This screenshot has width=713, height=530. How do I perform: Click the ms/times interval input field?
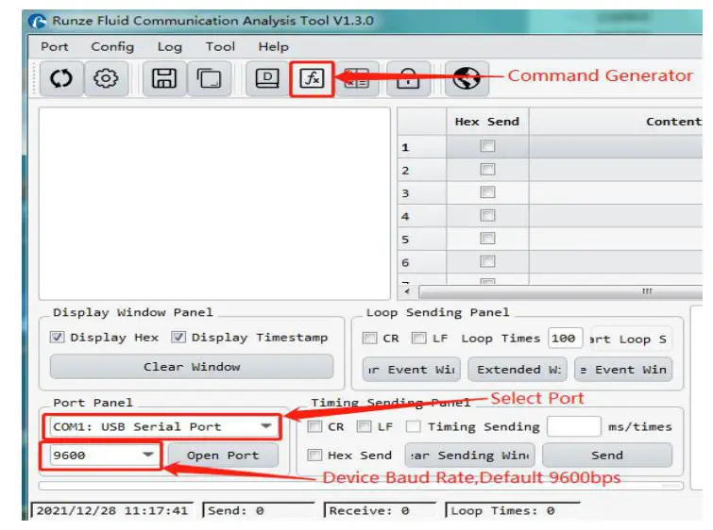574,427
